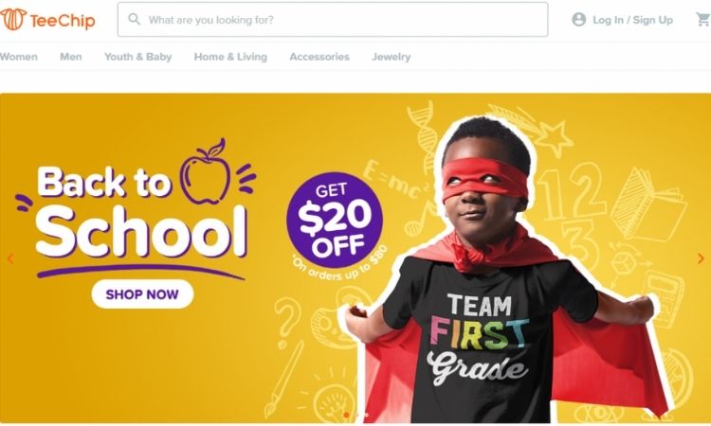Viewport: 711px width, 426px height.
Task: Select the active orange carousel dot
Action: tap(346, 416)
